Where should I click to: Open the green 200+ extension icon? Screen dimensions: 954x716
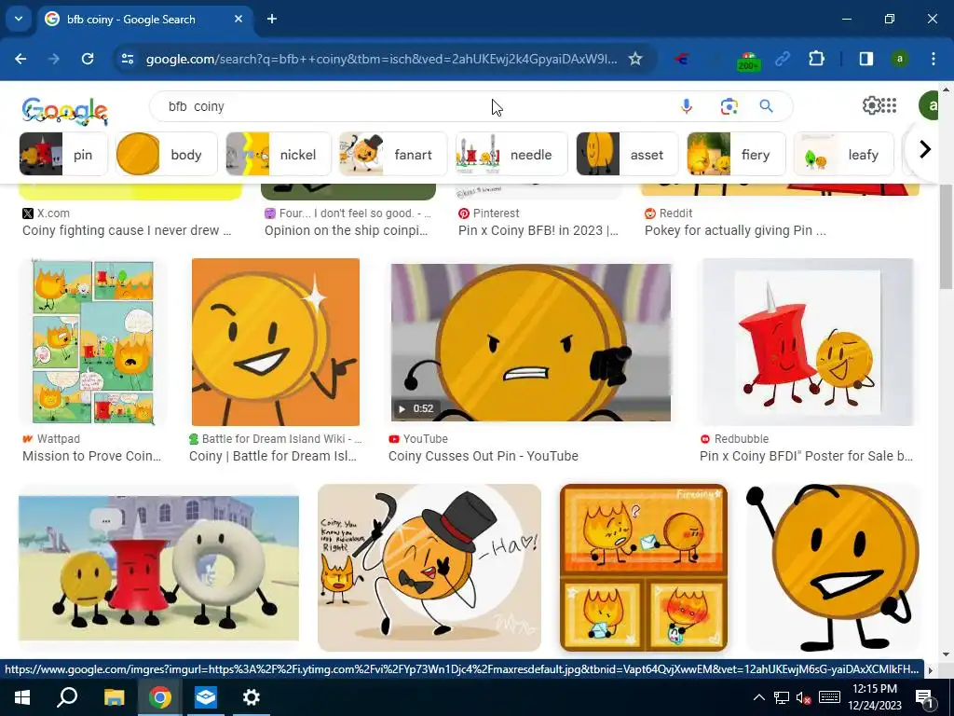(748, 61)
